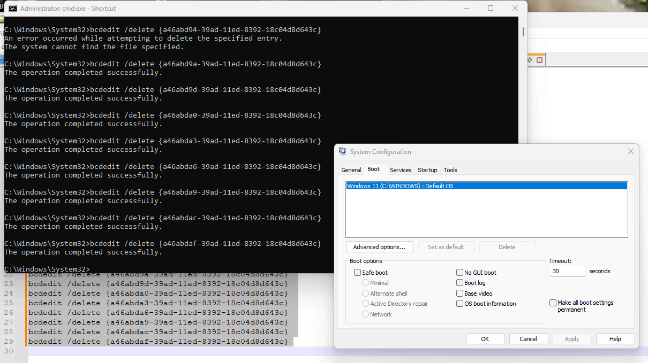The height and width of the screenshot is (363, 648).
Task: Tick OS boot information checkbox
Action: click(459, 304)
